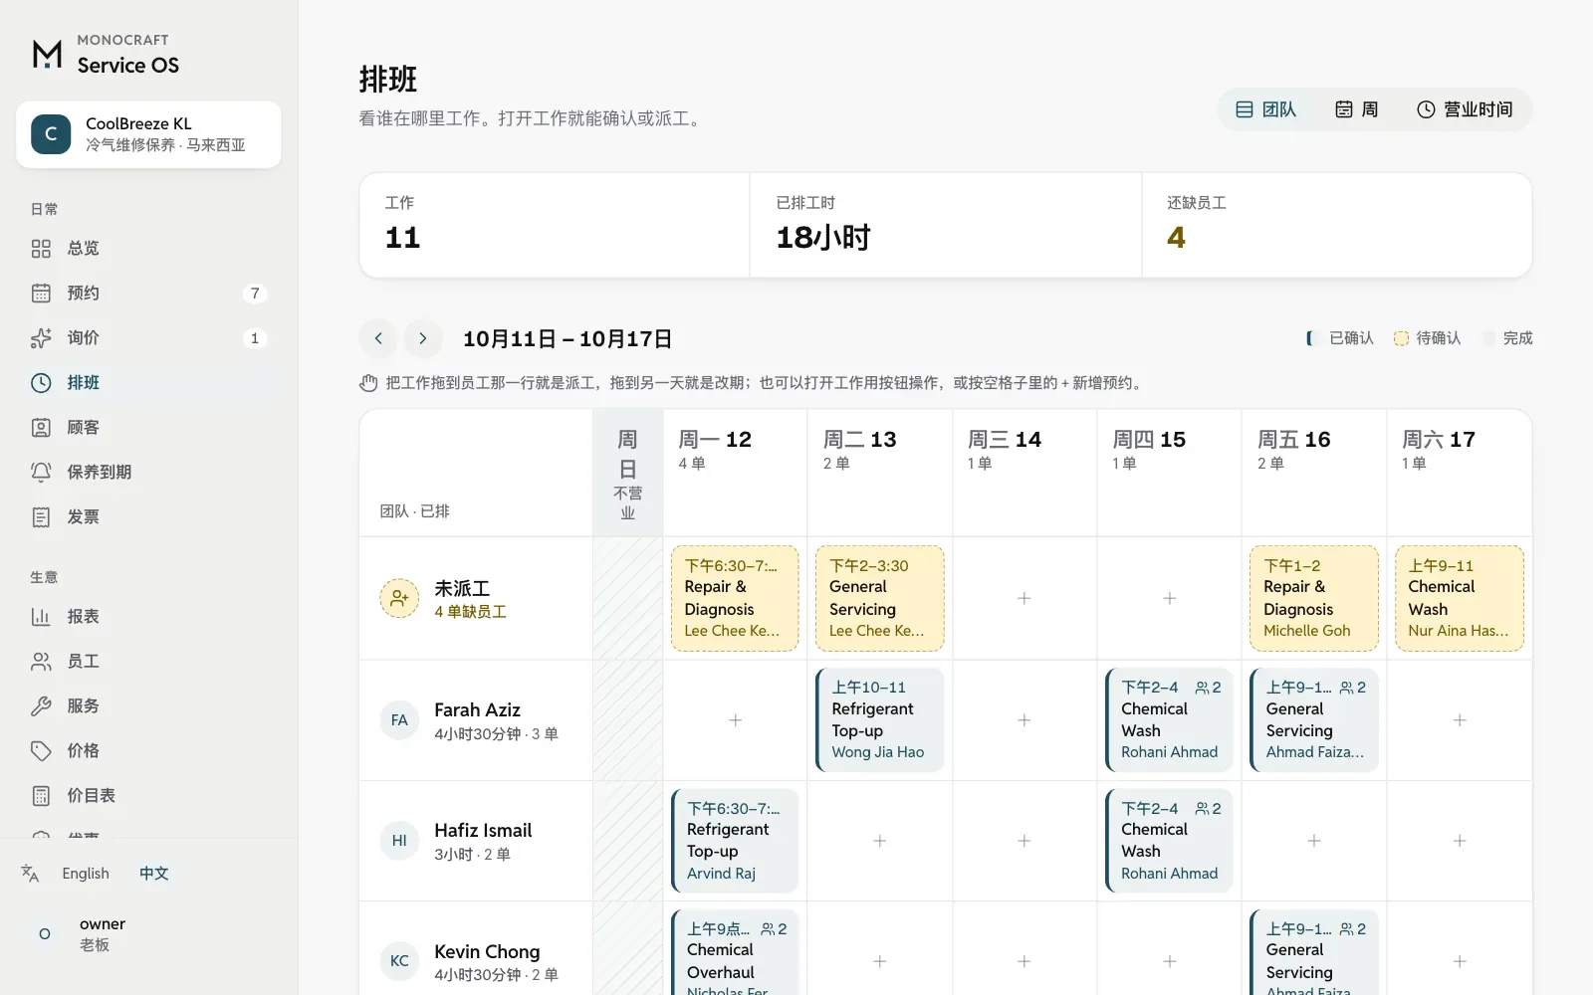Open Farah's Refrigerant Top-up Wong Jia Hao job
Image resolution: width=1593 pixels, height=995 pixels.
pos(879,719)
